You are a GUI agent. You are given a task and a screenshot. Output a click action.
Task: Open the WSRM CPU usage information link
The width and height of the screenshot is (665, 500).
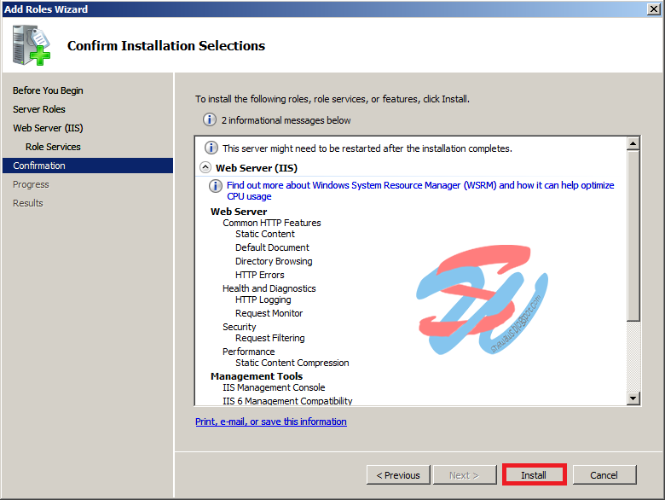[x=419, y=190]
